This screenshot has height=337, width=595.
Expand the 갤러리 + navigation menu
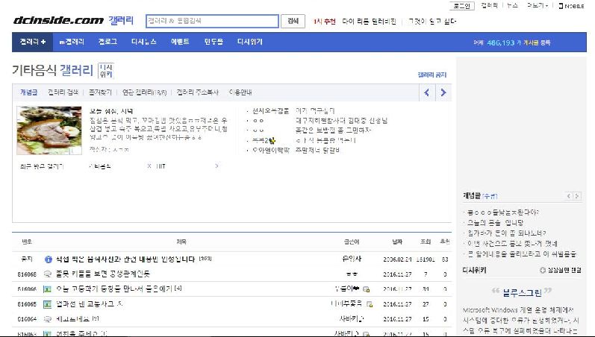click(33, 42)
